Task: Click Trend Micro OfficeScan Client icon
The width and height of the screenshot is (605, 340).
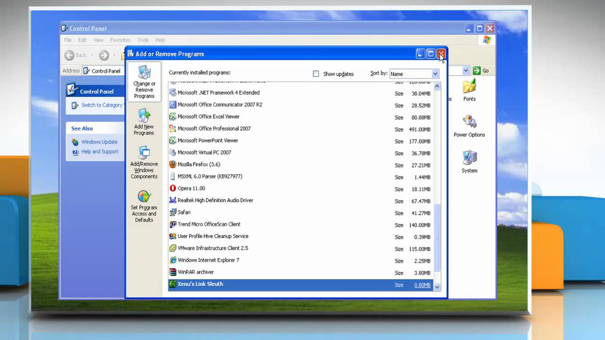Action: 173,224
